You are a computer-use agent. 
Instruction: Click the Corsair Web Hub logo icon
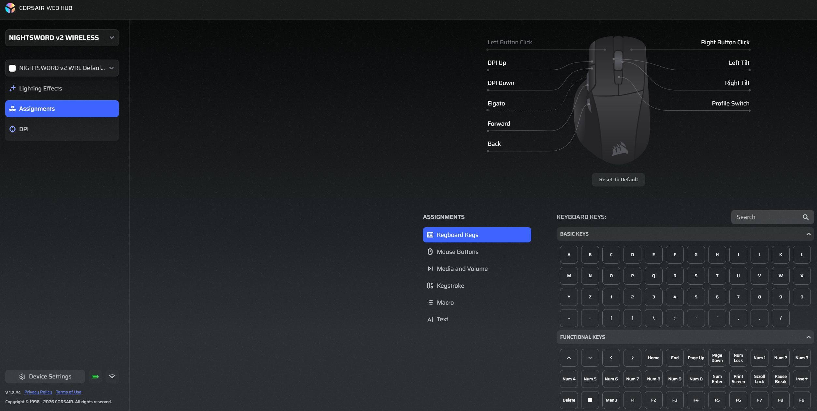pos(10,8)
